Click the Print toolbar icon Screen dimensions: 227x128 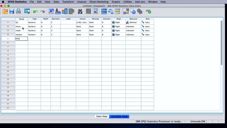(x=18, y=11)
